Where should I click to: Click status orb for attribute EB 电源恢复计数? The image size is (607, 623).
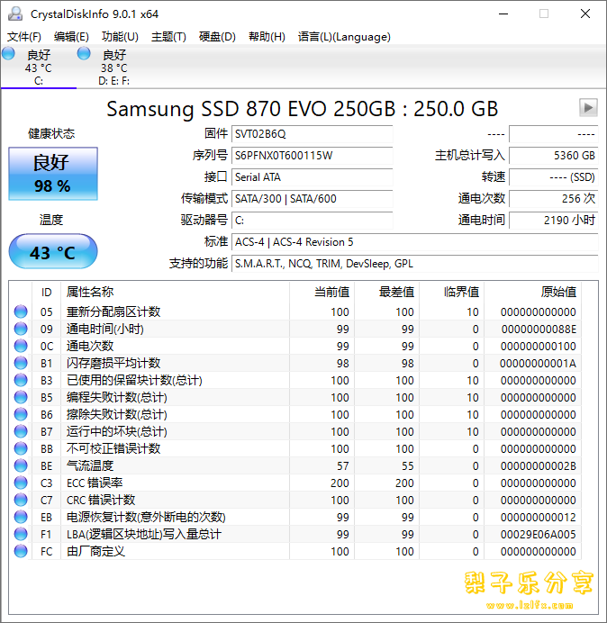pyautogui.click(x=21, y=517)
